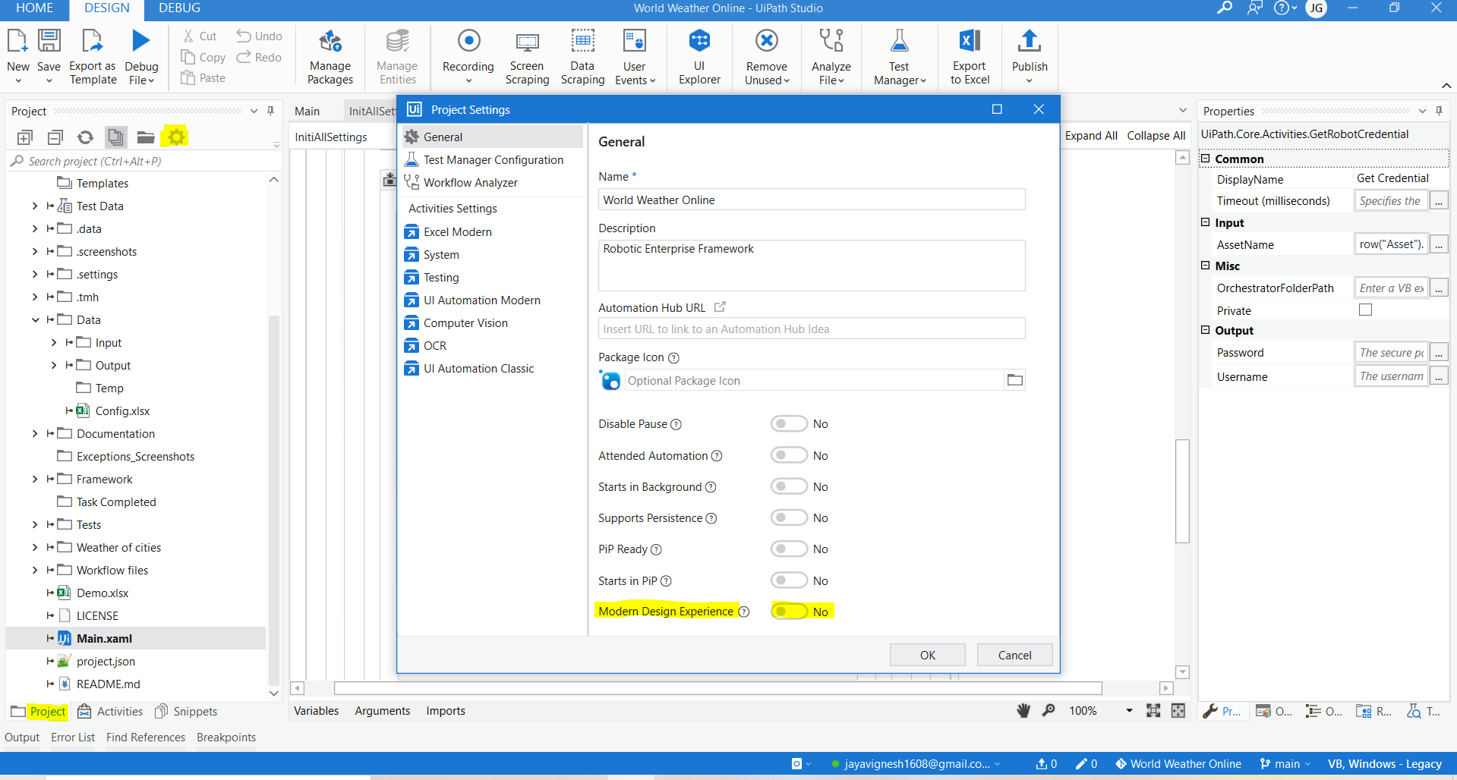Expand the Workflow files folder
The image size is (1457, 780).
pyautogui.click(x=35, y=571)
